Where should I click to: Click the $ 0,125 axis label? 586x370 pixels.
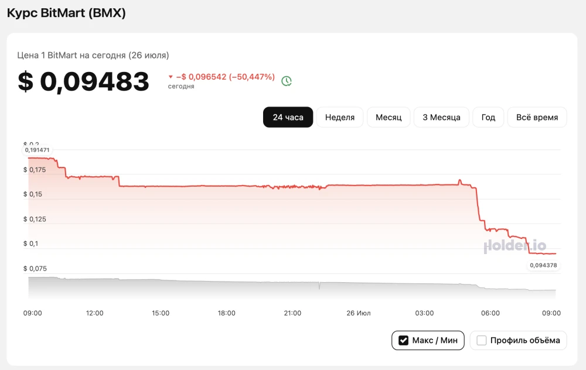[x=35, y=219]
